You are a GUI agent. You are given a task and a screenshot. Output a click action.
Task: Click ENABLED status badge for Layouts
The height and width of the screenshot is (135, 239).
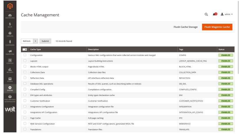coord(225,61)
